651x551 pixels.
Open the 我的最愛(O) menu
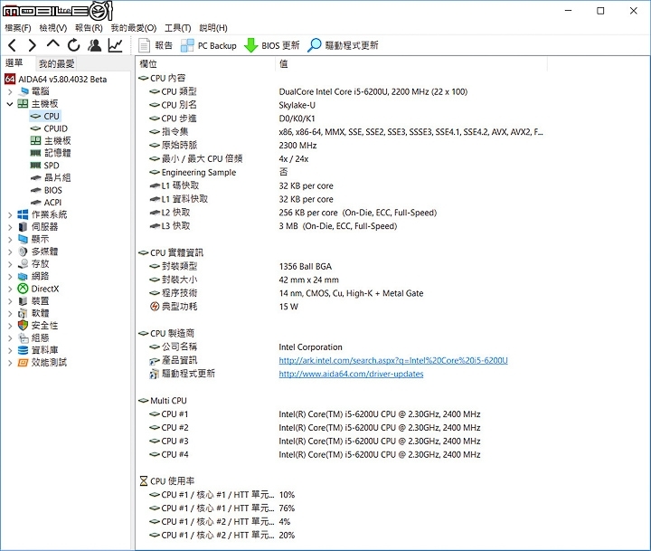pyautogui.click(x=133, y=28)
